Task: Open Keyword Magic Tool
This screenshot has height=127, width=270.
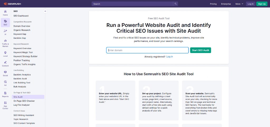Action: coord(23,52)
